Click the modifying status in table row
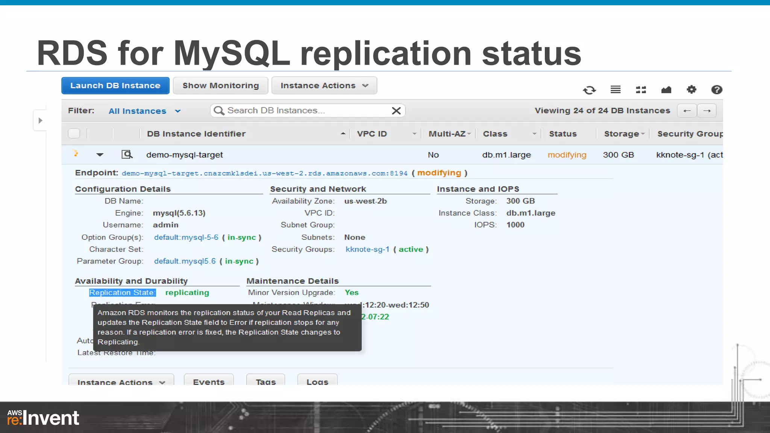This screenshot has width=770, height=433. (x=567, y=155)
